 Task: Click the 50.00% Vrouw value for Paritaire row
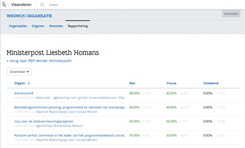tap(171, 135)
